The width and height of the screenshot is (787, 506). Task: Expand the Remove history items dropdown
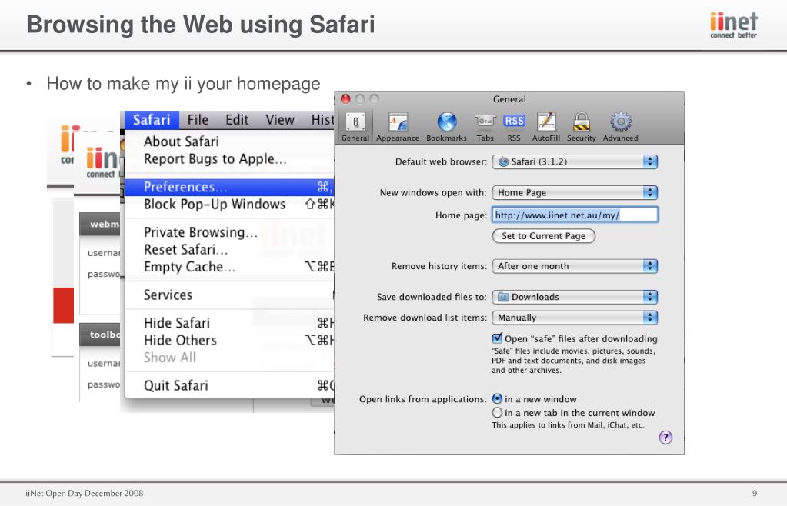(575, 266)
